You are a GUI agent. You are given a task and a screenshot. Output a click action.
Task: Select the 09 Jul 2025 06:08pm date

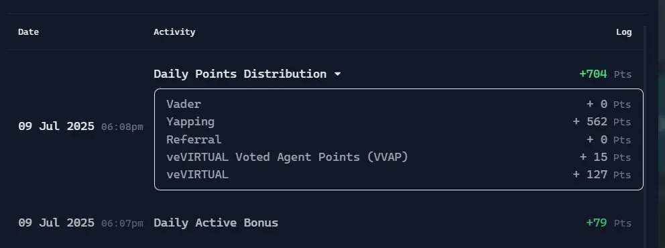pyautogui.click(x=80, y=126)
